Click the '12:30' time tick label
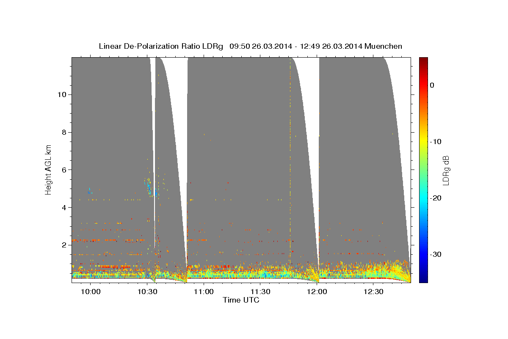 (374, 292)
